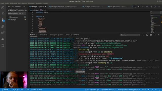Click the editor minimap
The image size is (162, 91).
(x=155, y=22)
